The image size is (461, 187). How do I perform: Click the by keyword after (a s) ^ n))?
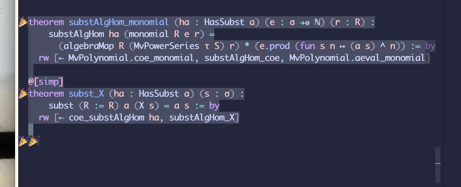(x=431, y=46)
